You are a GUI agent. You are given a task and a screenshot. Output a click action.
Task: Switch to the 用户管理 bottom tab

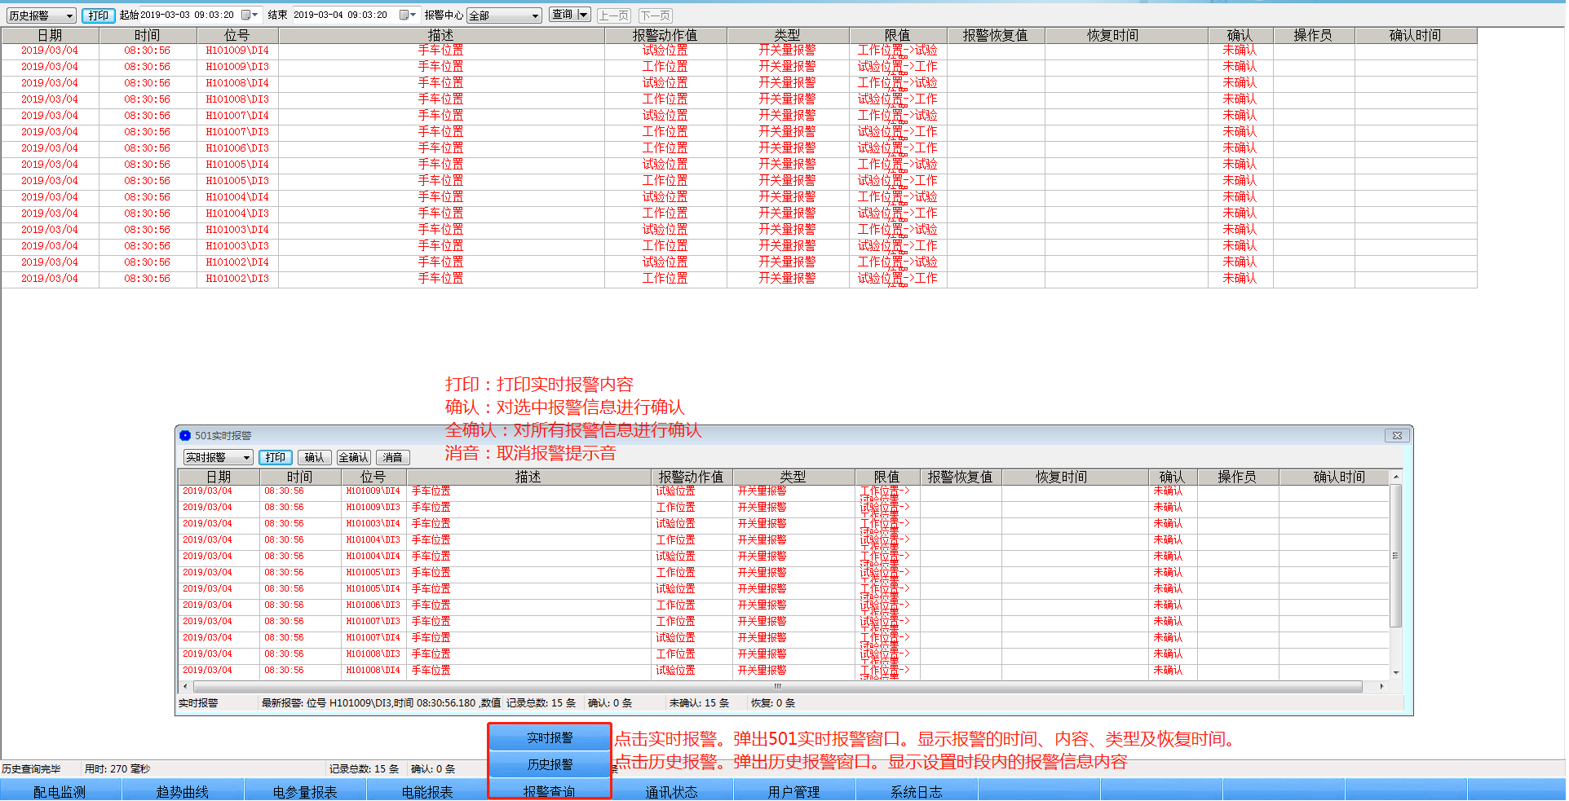[794, 791]
